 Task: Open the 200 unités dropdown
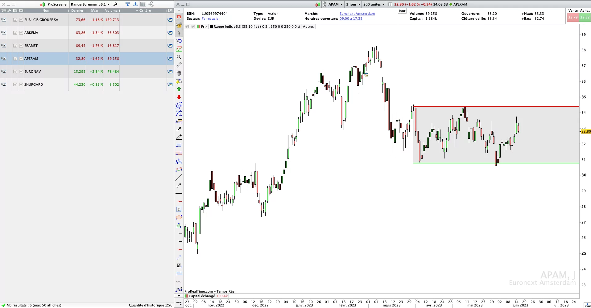(374, 4)
